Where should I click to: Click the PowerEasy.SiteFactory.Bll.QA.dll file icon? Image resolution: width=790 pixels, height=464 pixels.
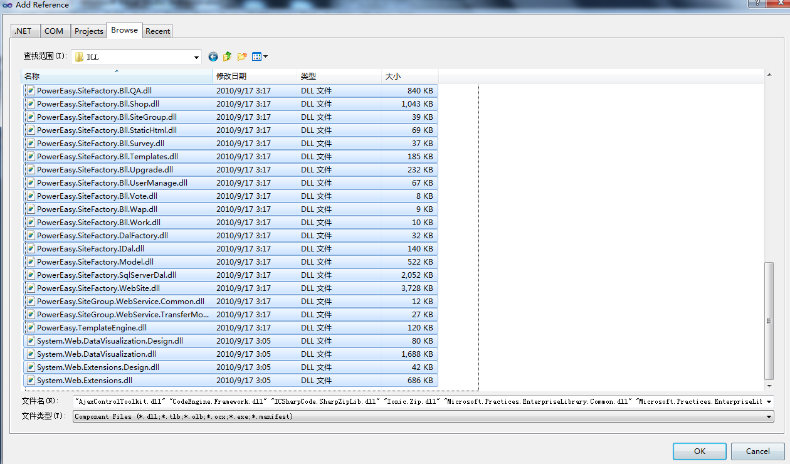coord(31,91)
